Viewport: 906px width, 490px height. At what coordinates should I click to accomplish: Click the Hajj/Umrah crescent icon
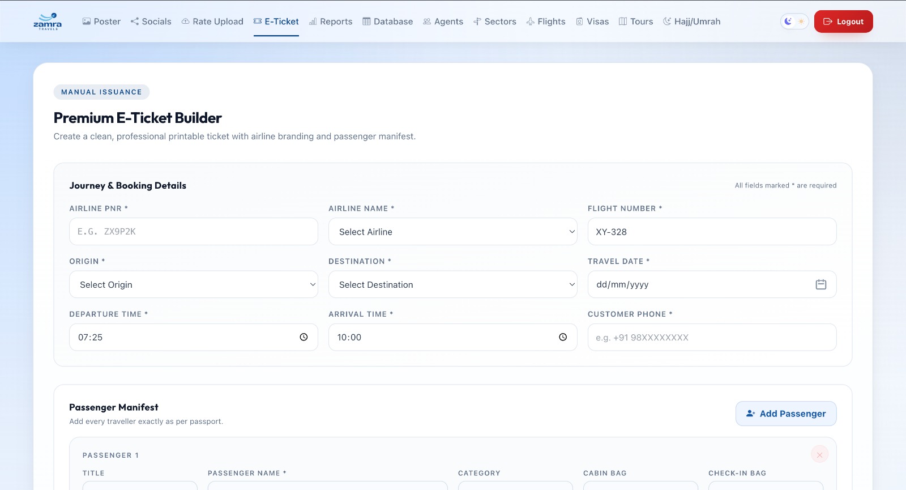coord(667,22)
